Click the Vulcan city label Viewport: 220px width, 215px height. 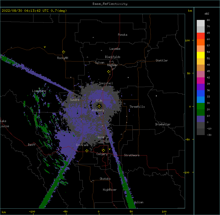139,202
